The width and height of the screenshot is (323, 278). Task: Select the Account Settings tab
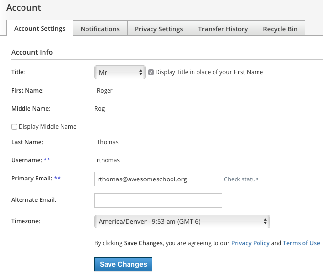click(x=40, y=28)
